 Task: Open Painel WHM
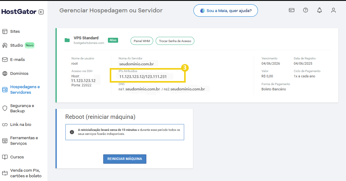142,41
